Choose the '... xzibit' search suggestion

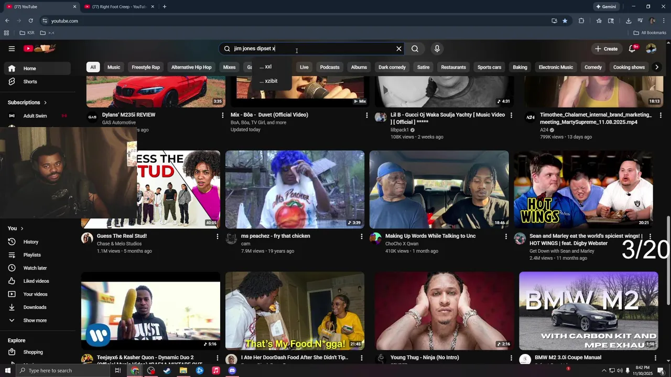tap(271, 81)
